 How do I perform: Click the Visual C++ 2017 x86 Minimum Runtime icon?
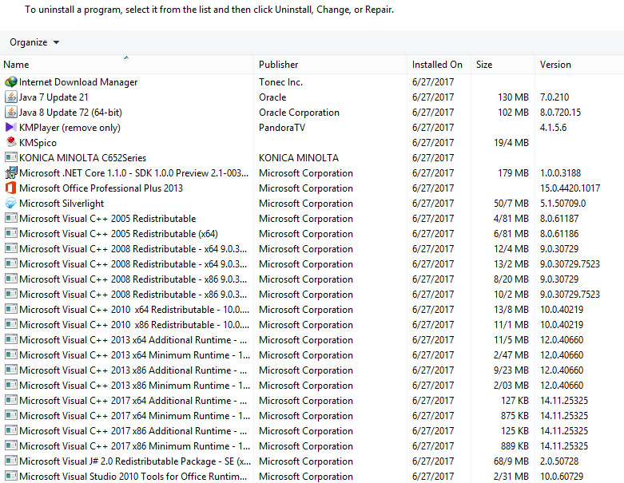tap(10, 445)
